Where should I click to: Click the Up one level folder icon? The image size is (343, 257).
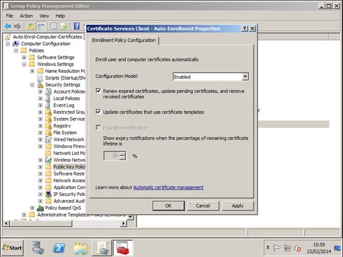(x=31, y=26)
